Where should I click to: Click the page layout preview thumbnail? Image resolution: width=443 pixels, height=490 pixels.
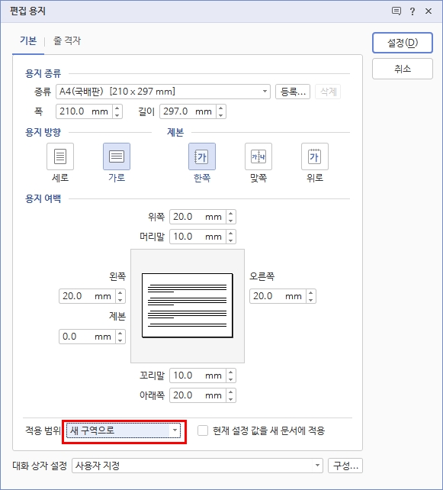(188, 305)
